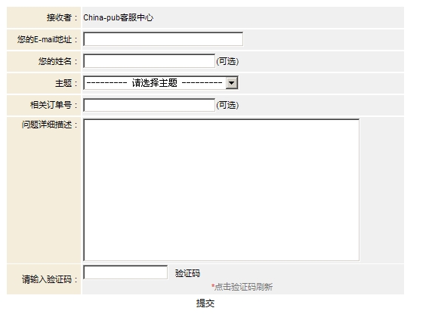
Task: Click the subject dropdown arrow button
Action: 231,83
